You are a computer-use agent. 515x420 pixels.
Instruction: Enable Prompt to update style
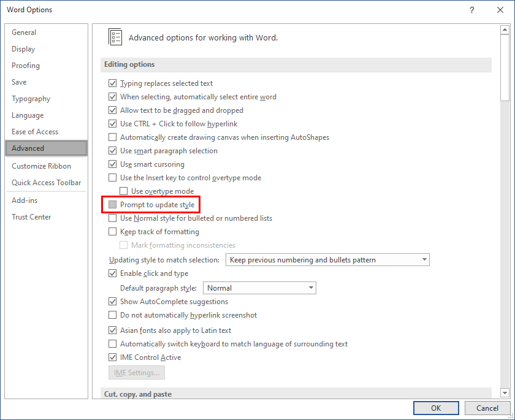112,205
